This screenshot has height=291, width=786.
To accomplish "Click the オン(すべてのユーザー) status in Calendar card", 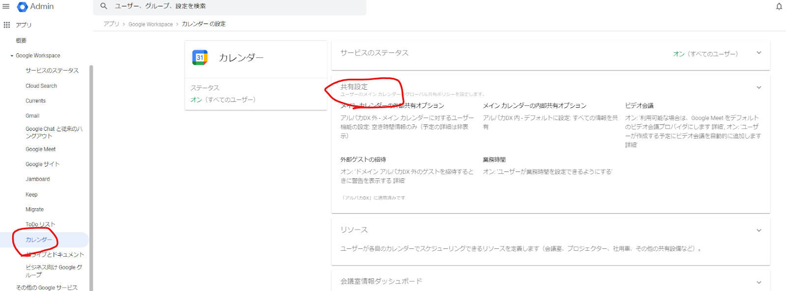I will point(223,100).
